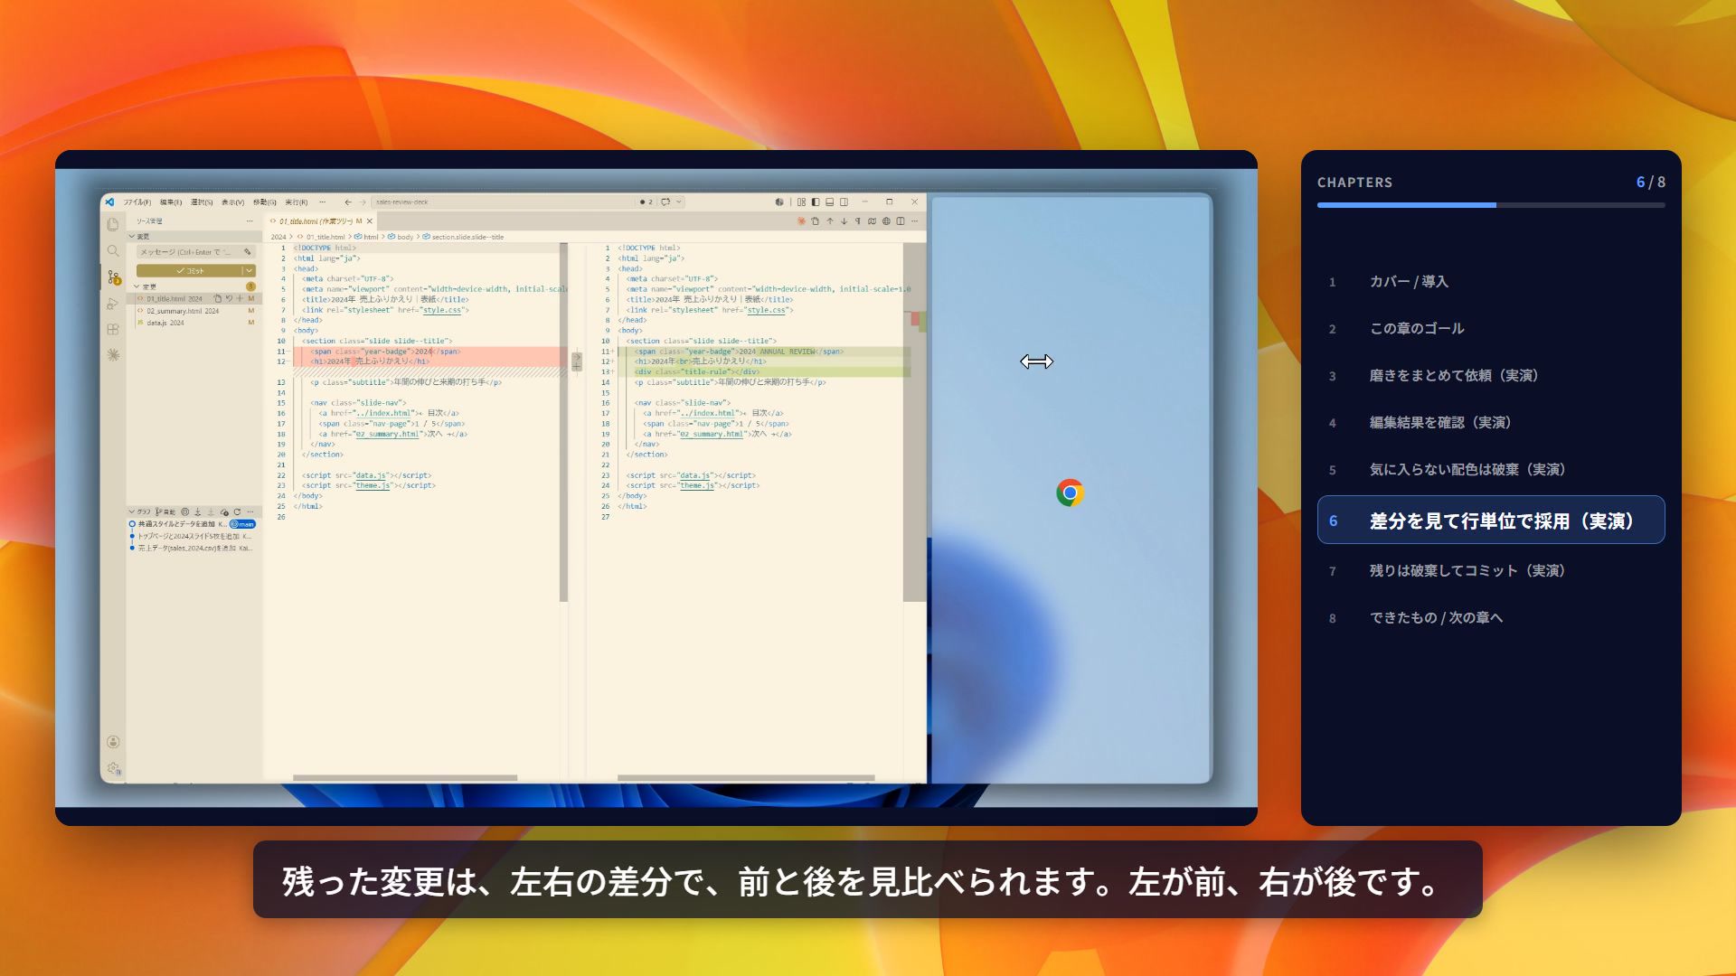Open the Run and Debug view
This screenshot has width=1736, height=976.
pos(113,304)
